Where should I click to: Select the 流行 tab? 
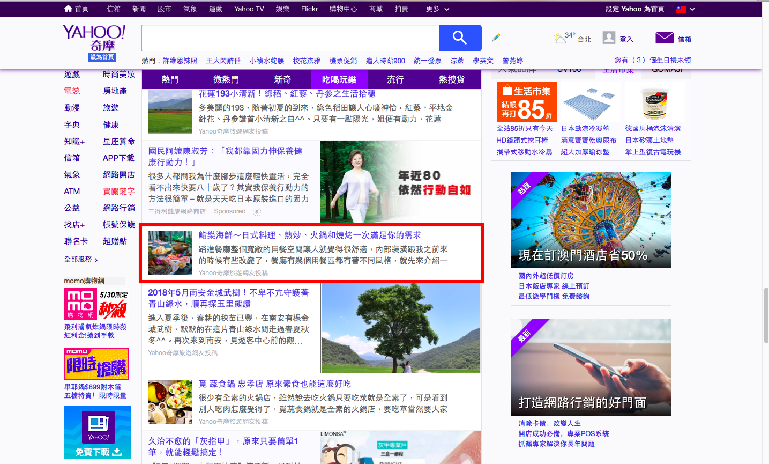(395, 79)
